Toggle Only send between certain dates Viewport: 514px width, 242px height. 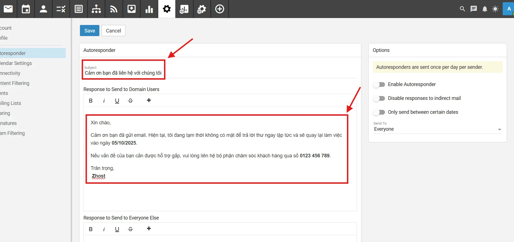(x=379, y=112)
